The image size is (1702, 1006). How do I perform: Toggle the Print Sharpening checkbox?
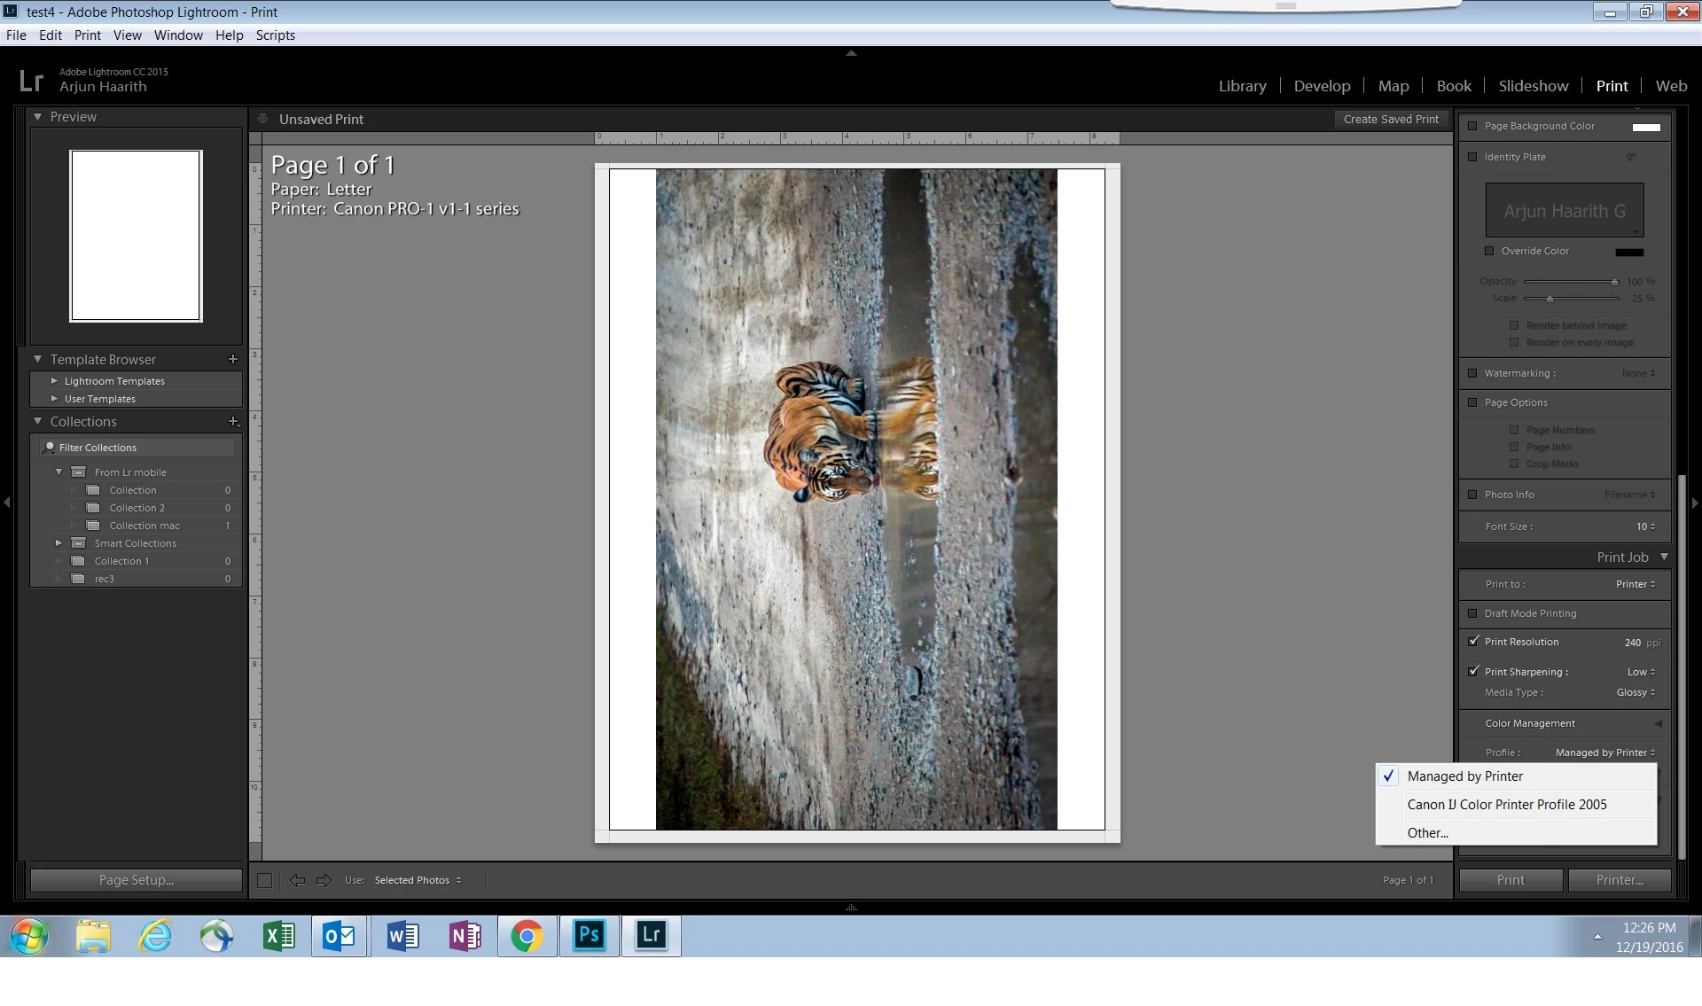pyautogui.click(x=1473, y=671)
